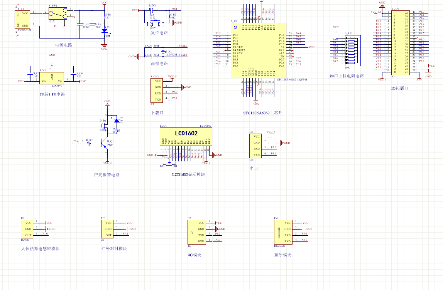Viewport: 443px width, 290px height.
Task: Select the S_C2 10uF capacitor
Action: 92,24
